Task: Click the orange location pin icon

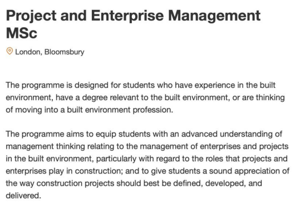Action: click(x=9, y=51)
